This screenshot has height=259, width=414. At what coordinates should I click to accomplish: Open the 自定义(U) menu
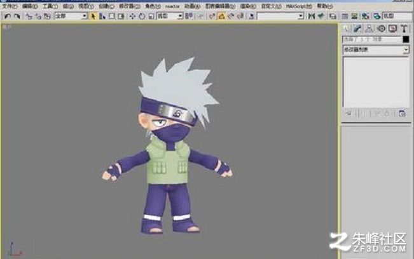point(271,6)
